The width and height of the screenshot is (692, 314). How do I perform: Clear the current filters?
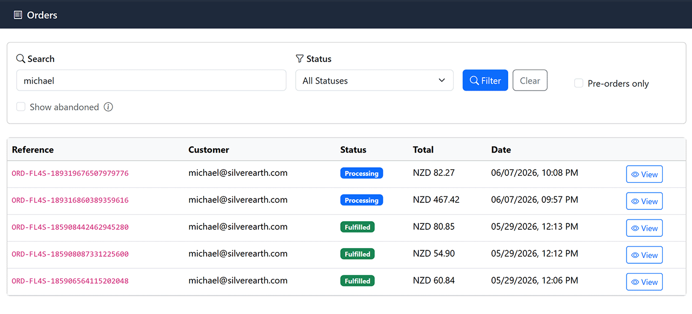(x=530, y=80)
